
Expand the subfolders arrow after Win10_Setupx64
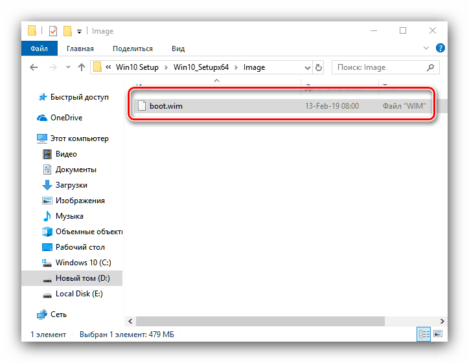tap(236, 67)
